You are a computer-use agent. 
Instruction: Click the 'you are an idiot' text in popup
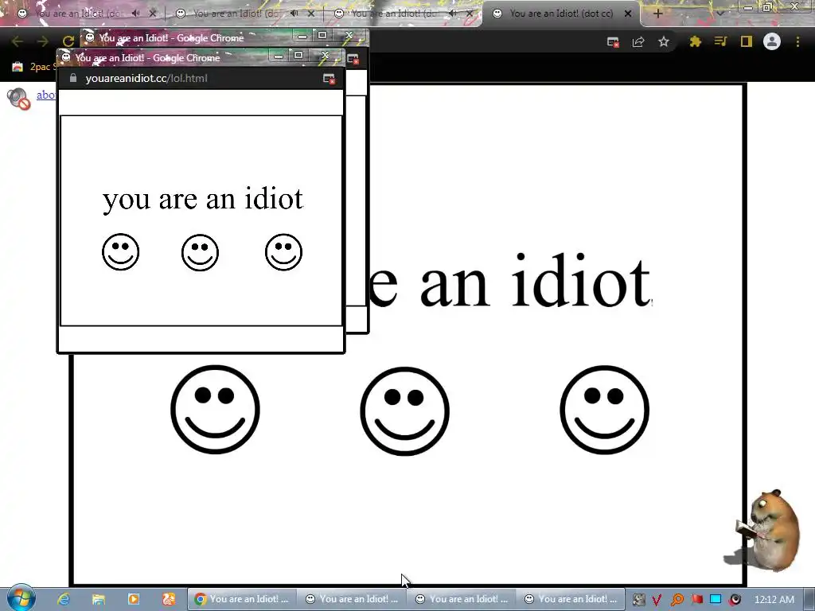[203, 200]
